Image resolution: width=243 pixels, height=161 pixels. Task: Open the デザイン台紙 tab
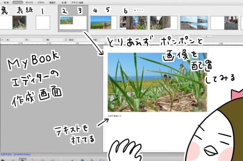click(77, 2)
